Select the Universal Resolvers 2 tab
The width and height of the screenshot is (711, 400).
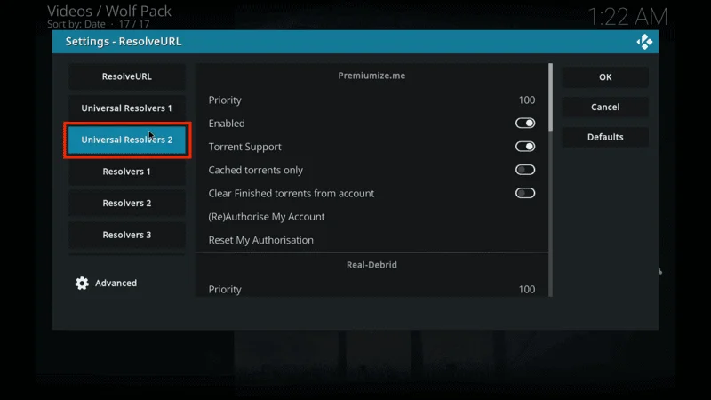click(x=126, y=140)
